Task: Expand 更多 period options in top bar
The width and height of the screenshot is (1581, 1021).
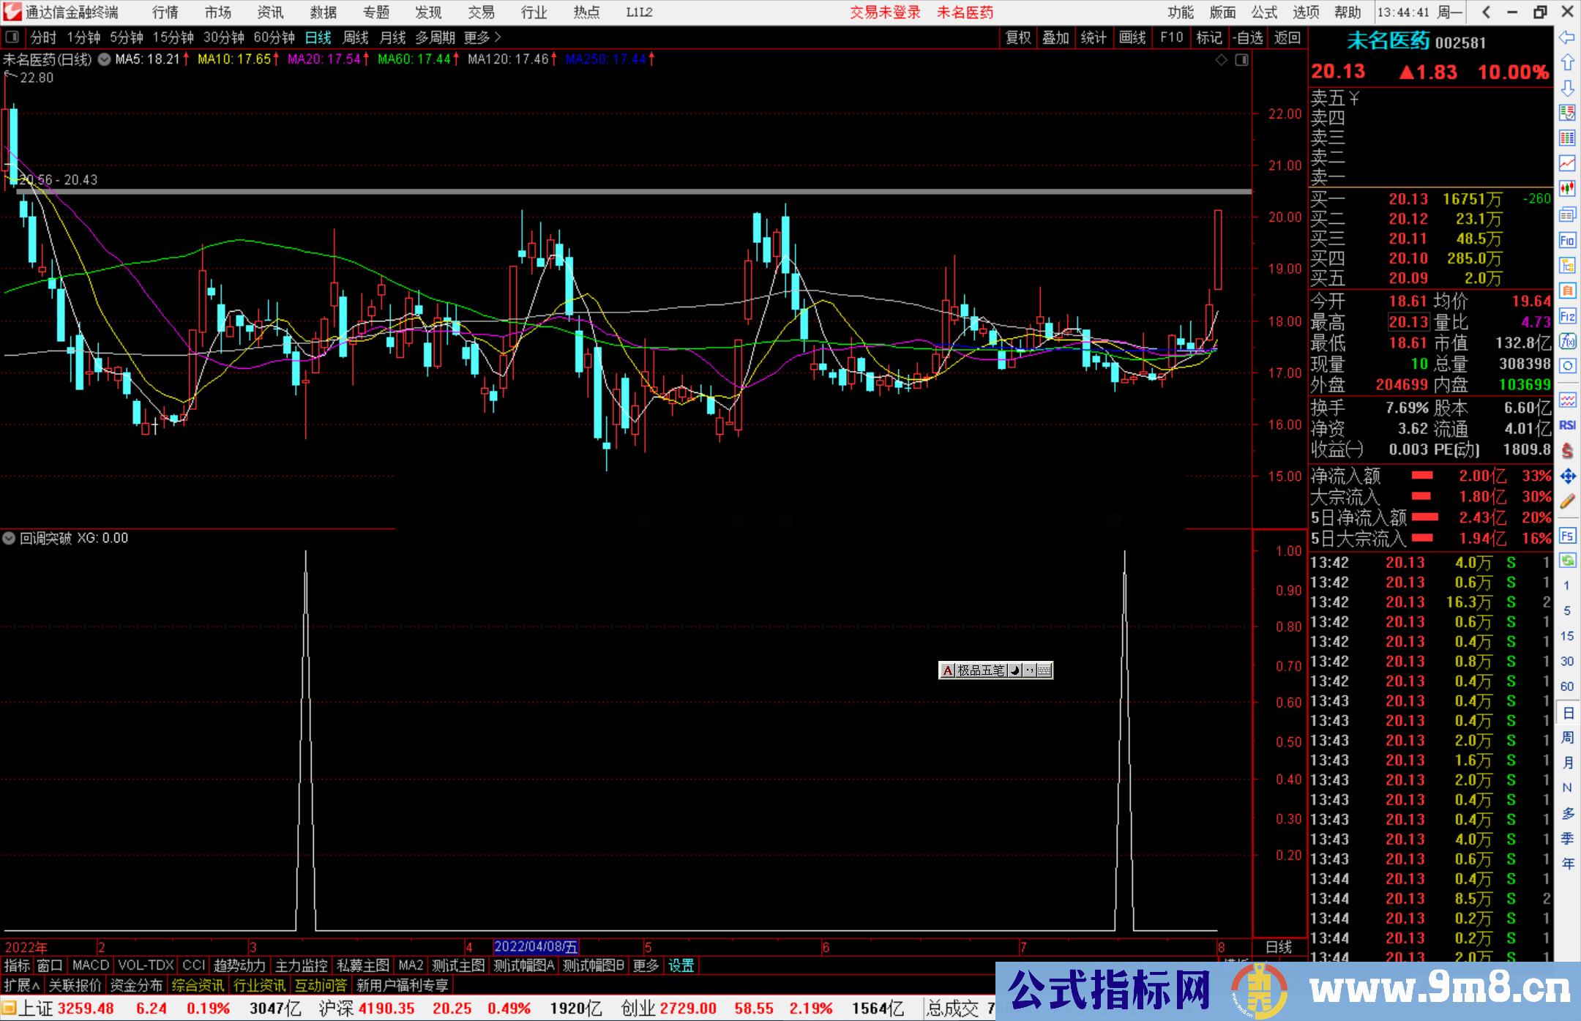Action: [482, 37]
